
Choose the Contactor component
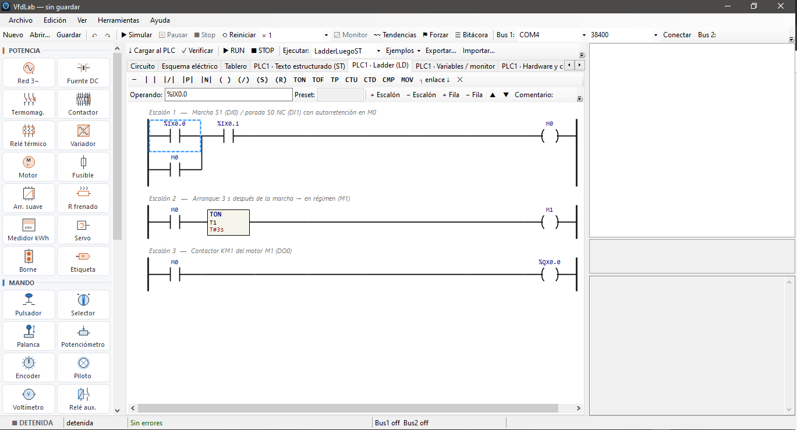click(83, 104)
